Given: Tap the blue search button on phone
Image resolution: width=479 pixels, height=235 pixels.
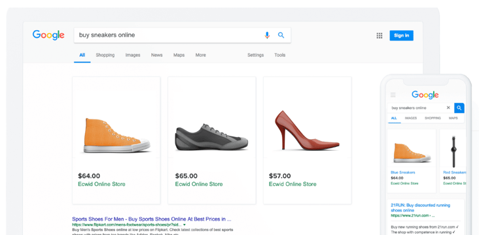Looking at the screenshot, I should (459, 108).
